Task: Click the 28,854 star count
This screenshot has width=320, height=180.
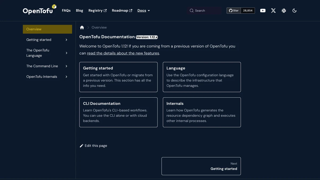Action: [x=248, y=11]
